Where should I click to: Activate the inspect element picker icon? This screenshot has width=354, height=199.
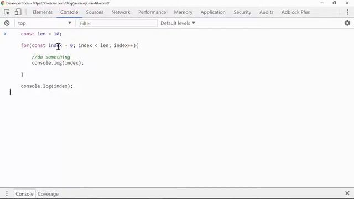(7, 12)
